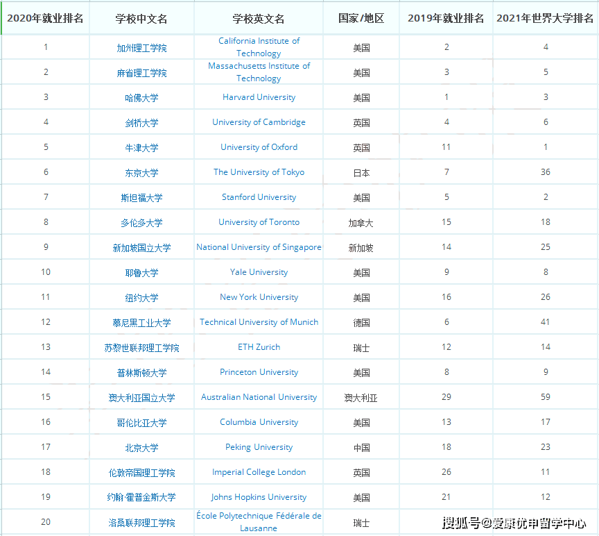The image size is (599, 536).
Task: Click the 剑桥大学 Chinese name
Action: click(x=141, y=122)
